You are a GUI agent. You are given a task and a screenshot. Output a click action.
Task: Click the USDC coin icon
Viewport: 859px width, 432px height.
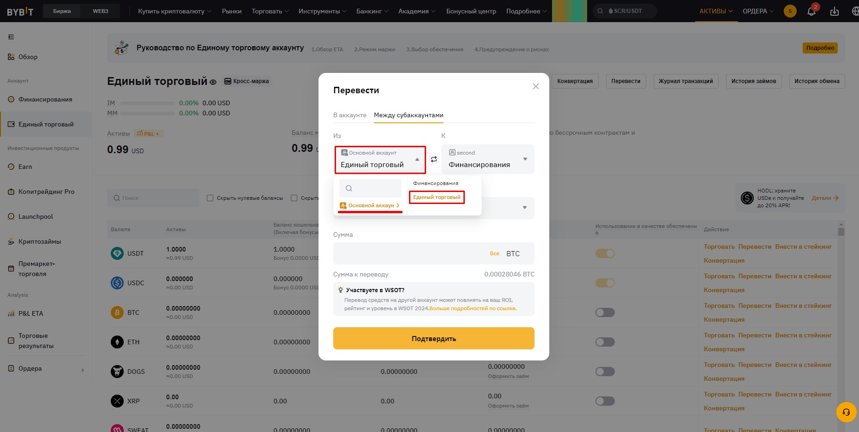(117, 283)
